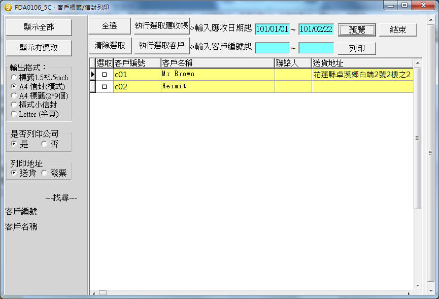Click the 清除選取 button

click(110, 46)
